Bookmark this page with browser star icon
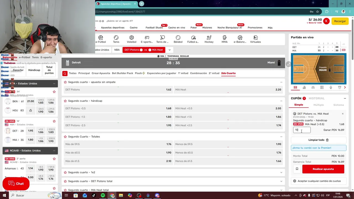The image size is (354, 199). (x=317, y=12)
